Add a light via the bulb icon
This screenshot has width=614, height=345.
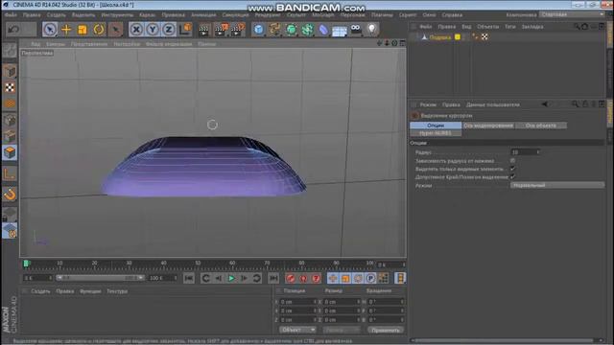pyautogui.click(x=371, y=29)
